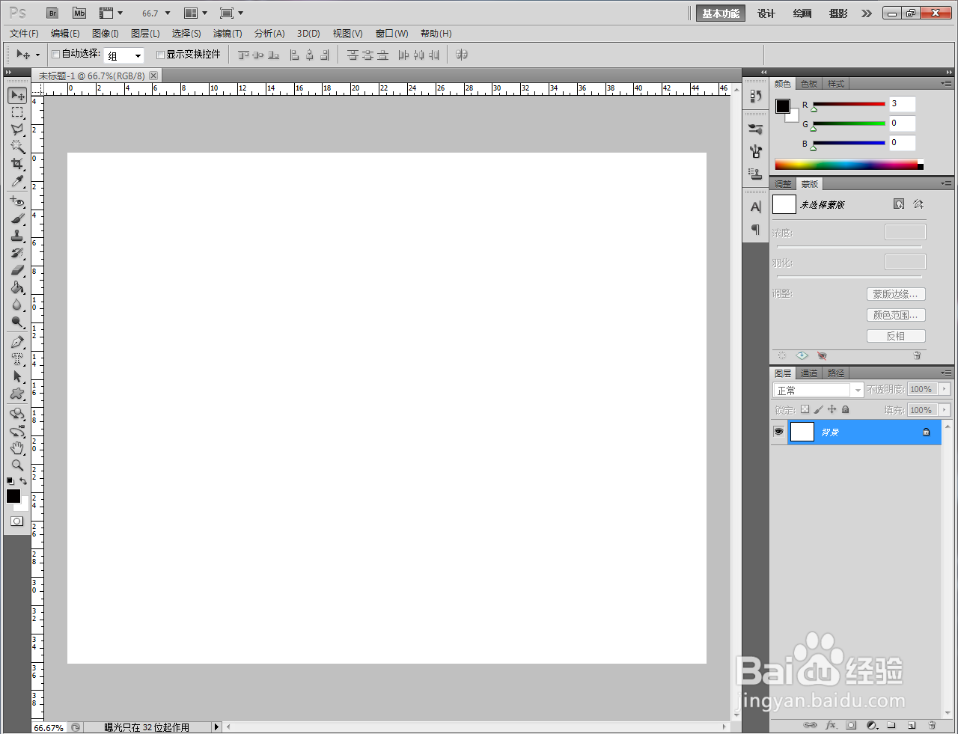Select the Zoom tool in the toolbox
This screenshot has height=734, width=958.
click(17, 465)
